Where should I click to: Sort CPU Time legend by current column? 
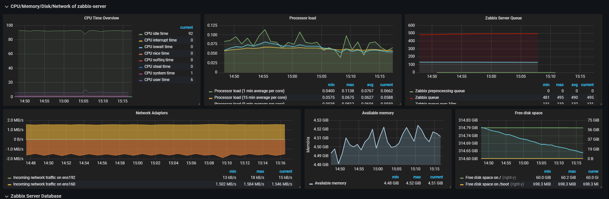[186, 27]
